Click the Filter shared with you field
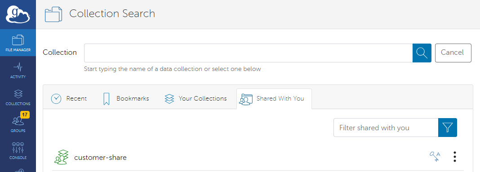 [386, 128]
